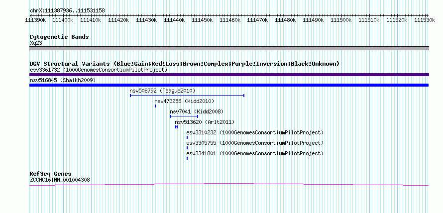Click the chrX:111387936..111531158 coordinate label
This screenshot has width=443, height=213.
pyautogui.click(x=67, y=11)
